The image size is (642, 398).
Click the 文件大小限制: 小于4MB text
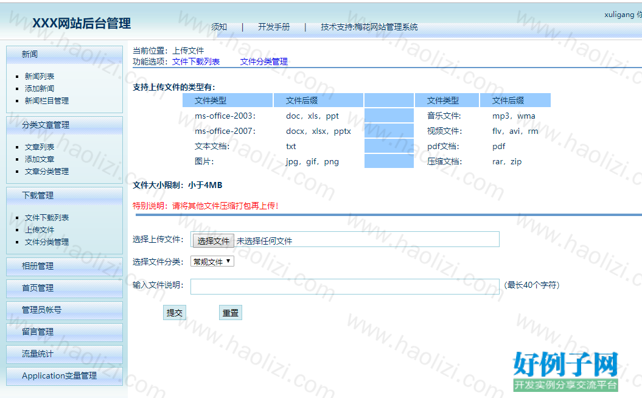point(177,185)
